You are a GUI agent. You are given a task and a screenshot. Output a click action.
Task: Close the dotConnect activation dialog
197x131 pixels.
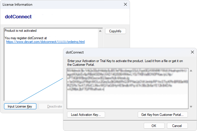point(192,52)
